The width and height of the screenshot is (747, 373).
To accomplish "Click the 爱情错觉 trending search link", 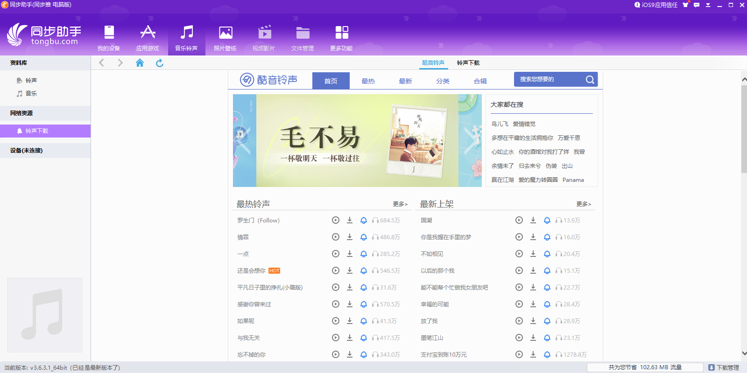I will coord(524,124).
